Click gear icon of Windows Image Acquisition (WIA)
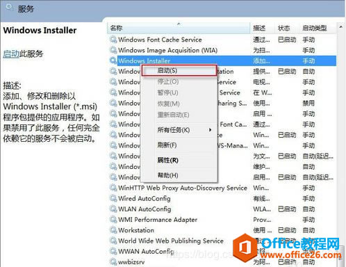This screenshot has height=267, width=346. click(x=113, y=50)
